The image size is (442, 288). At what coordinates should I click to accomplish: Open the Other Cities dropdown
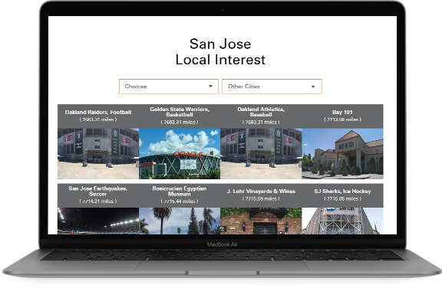pos(272,87)
